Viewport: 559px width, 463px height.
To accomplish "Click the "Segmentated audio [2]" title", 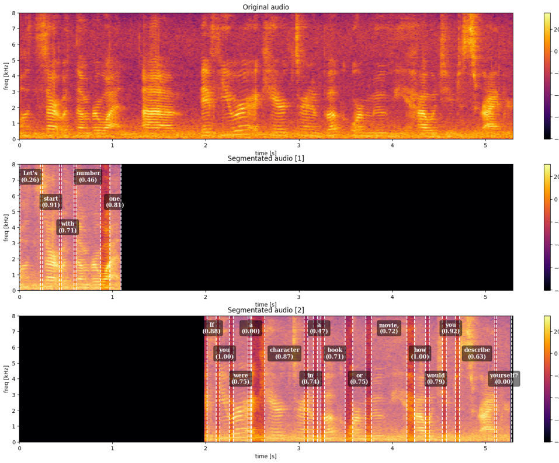I will point(266,310).
